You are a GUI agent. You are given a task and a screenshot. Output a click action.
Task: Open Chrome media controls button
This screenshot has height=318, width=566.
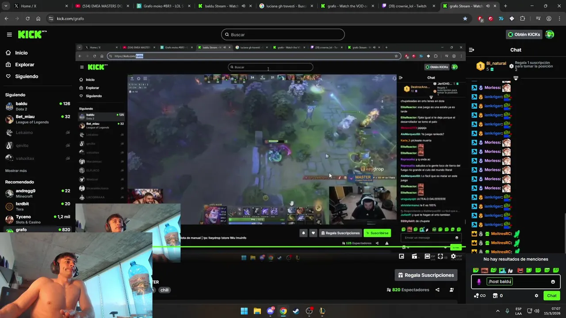point(538,19)
